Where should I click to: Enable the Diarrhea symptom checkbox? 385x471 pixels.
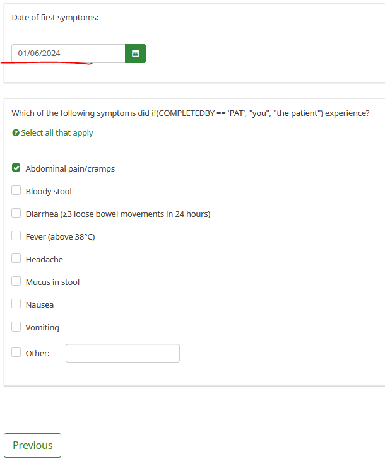pyautogui.click(x=16, y=214)
